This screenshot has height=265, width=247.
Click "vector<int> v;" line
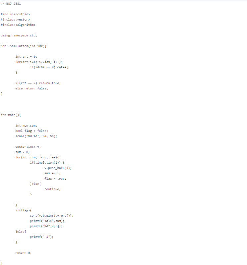28,147
